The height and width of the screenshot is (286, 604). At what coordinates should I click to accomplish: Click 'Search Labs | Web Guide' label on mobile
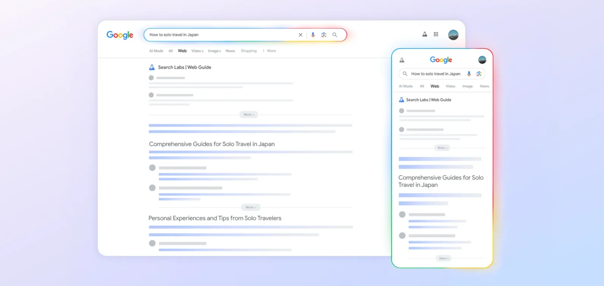pos(429,100)
